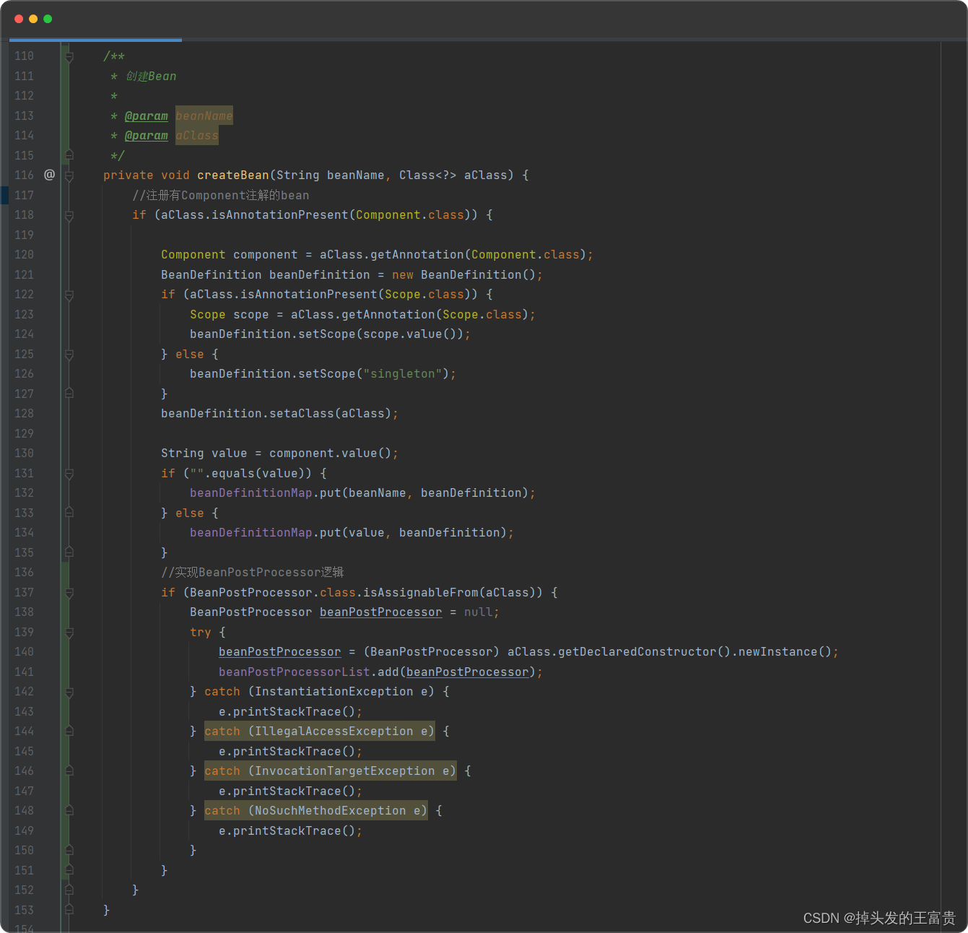Click the highlighted InvocationTargetException catch clause
Screen dimensions: 968x933
[331, 771]
